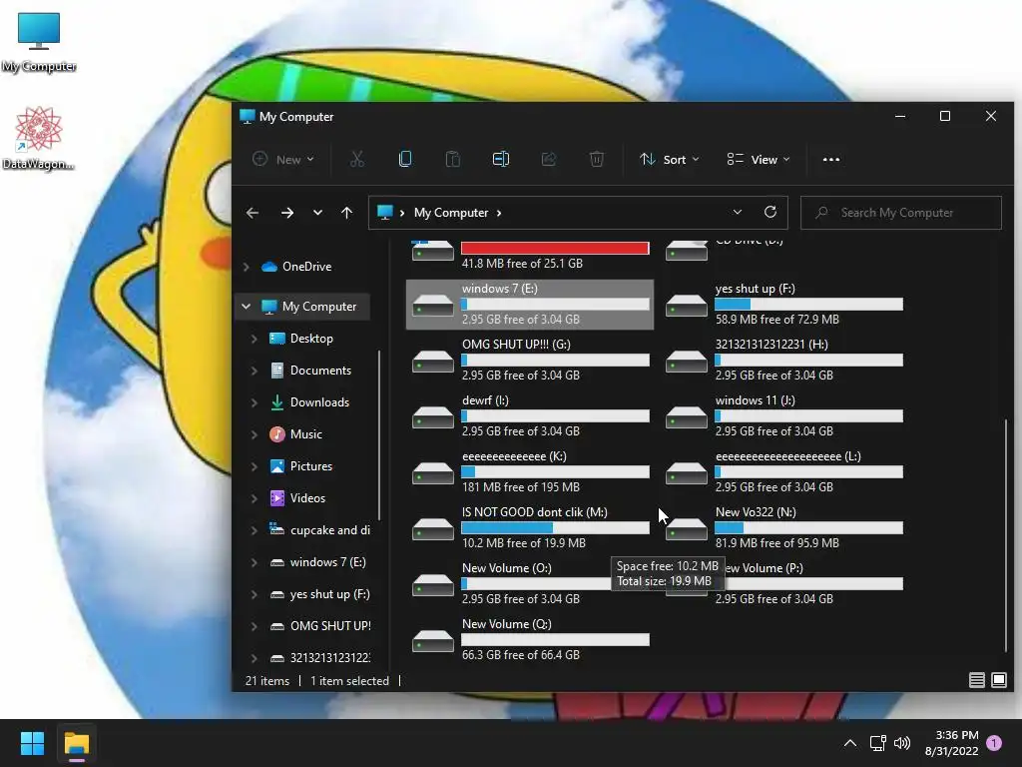1022x767 pixels.
Task: Open the New dropdown menu
Action: coord(283,159)
